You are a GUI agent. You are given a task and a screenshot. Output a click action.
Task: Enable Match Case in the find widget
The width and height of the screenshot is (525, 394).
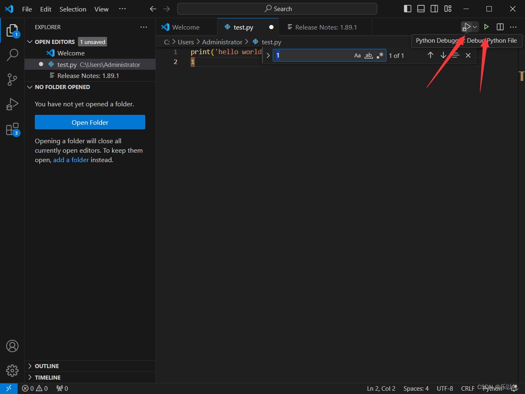tap(357, 55)
